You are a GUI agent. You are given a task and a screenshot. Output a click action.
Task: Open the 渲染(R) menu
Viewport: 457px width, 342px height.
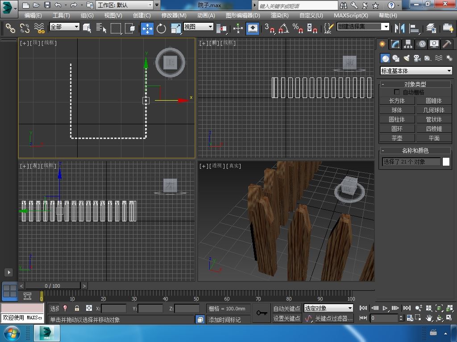click(279, 15)
